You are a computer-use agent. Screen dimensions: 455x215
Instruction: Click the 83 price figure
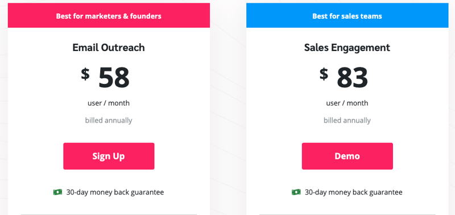coord(352,77)
